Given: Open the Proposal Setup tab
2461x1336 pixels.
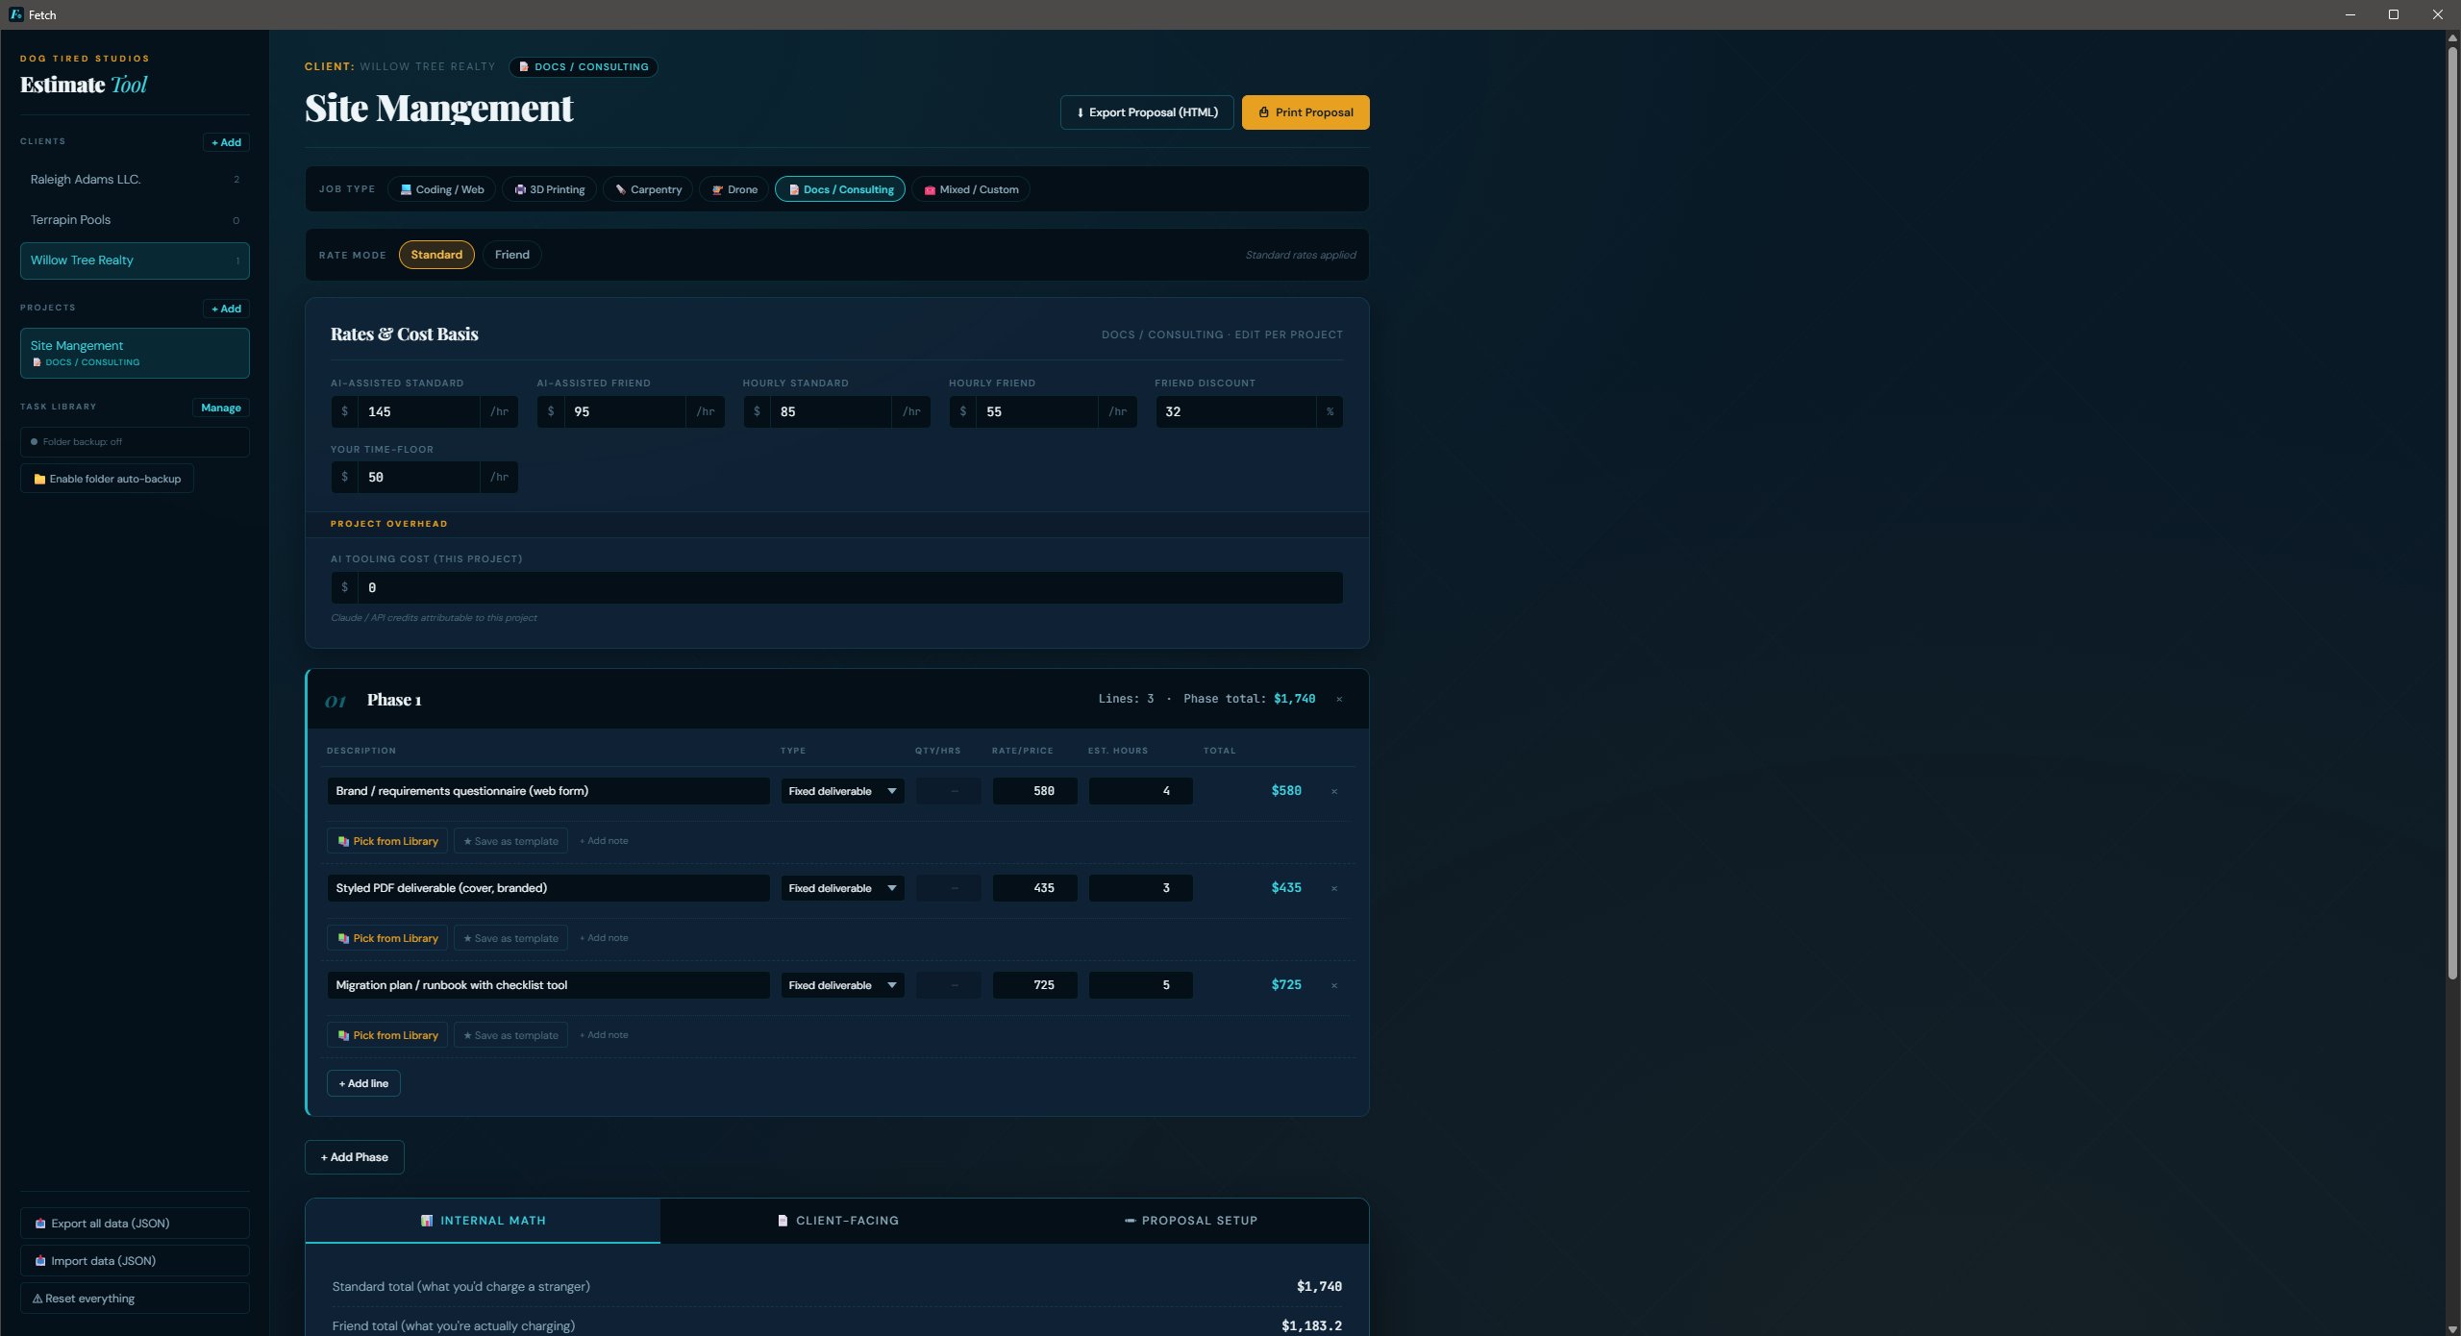Looking at the screenshot, I should (x=1191, y=1221).
